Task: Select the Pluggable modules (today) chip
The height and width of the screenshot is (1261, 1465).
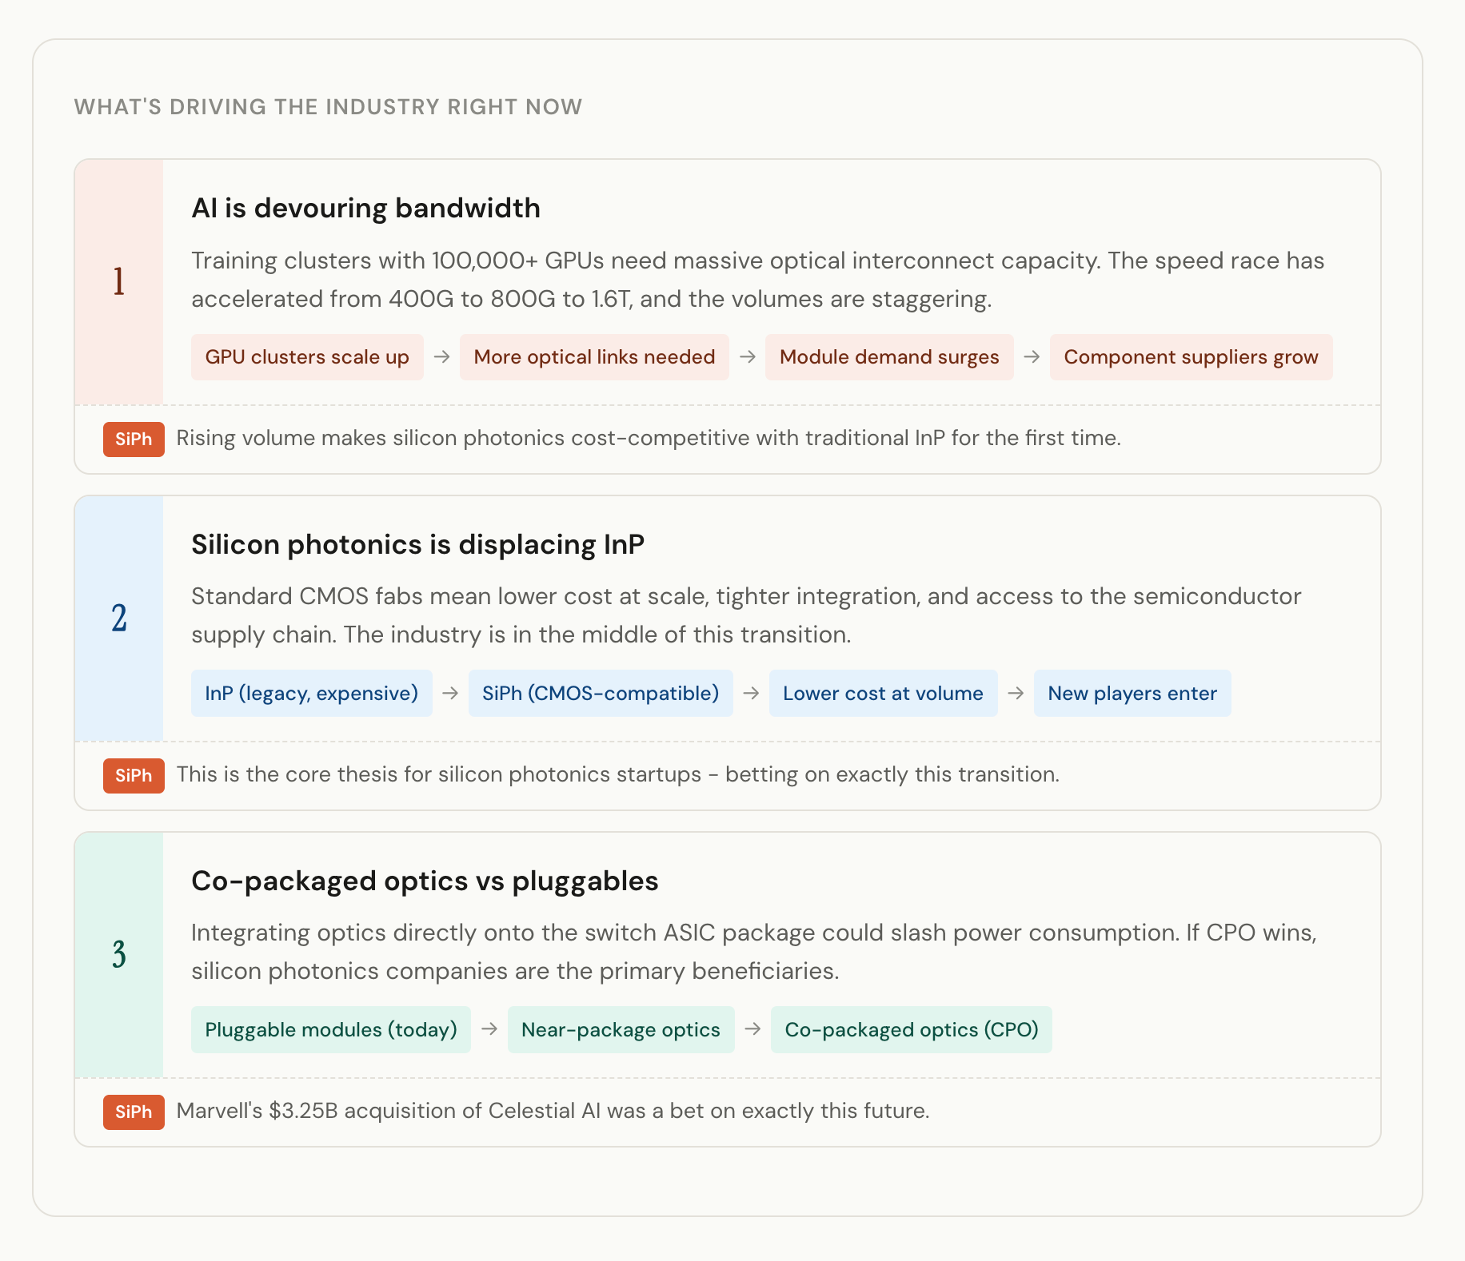Action: tap(331, 1030)
